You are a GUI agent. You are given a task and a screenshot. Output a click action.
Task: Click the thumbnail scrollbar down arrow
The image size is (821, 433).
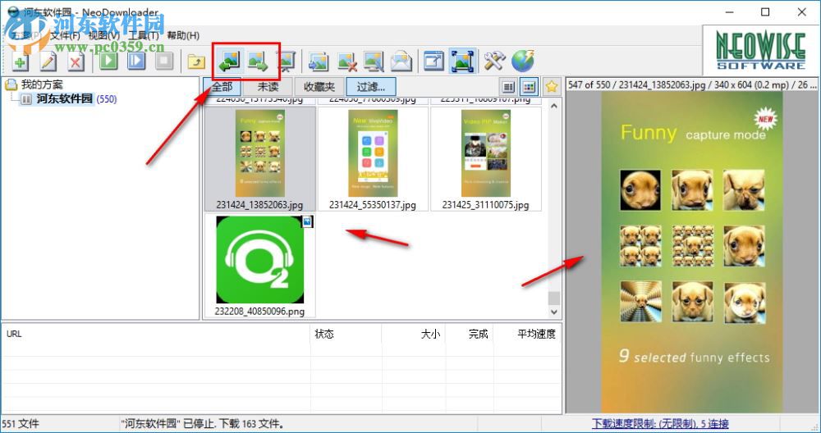click(x=554, y=312)
